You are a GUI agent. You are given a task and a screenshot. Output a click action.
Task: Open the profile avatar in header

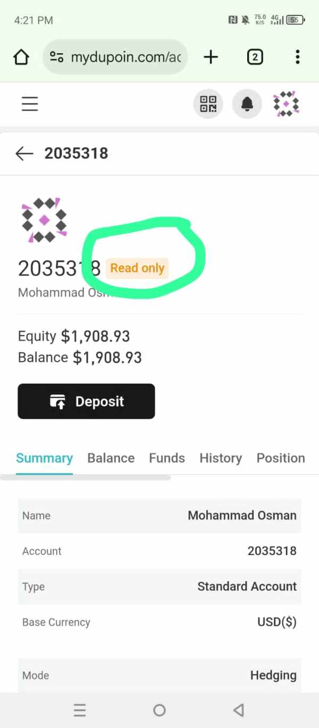tap(286, 104)
